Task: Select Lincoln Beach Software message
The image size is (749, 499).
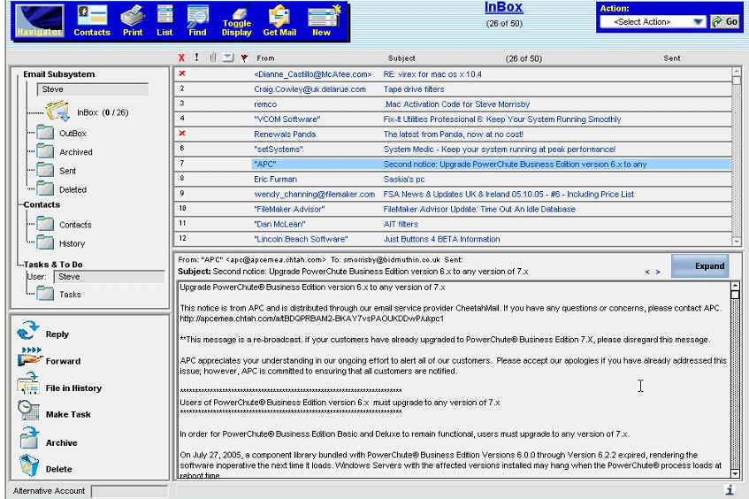Action: tap(453, 239)
